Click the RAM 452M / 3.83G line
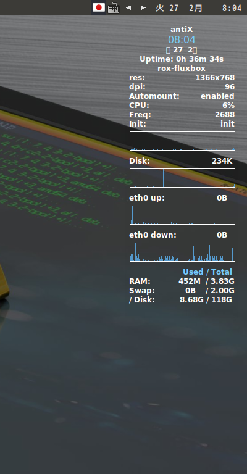247x474 pixels. (182, 281)
